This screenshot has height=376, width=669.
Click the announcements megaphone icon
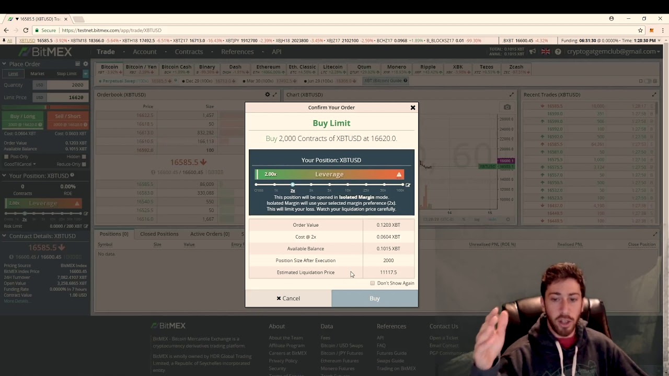click(x=533, y=52)
